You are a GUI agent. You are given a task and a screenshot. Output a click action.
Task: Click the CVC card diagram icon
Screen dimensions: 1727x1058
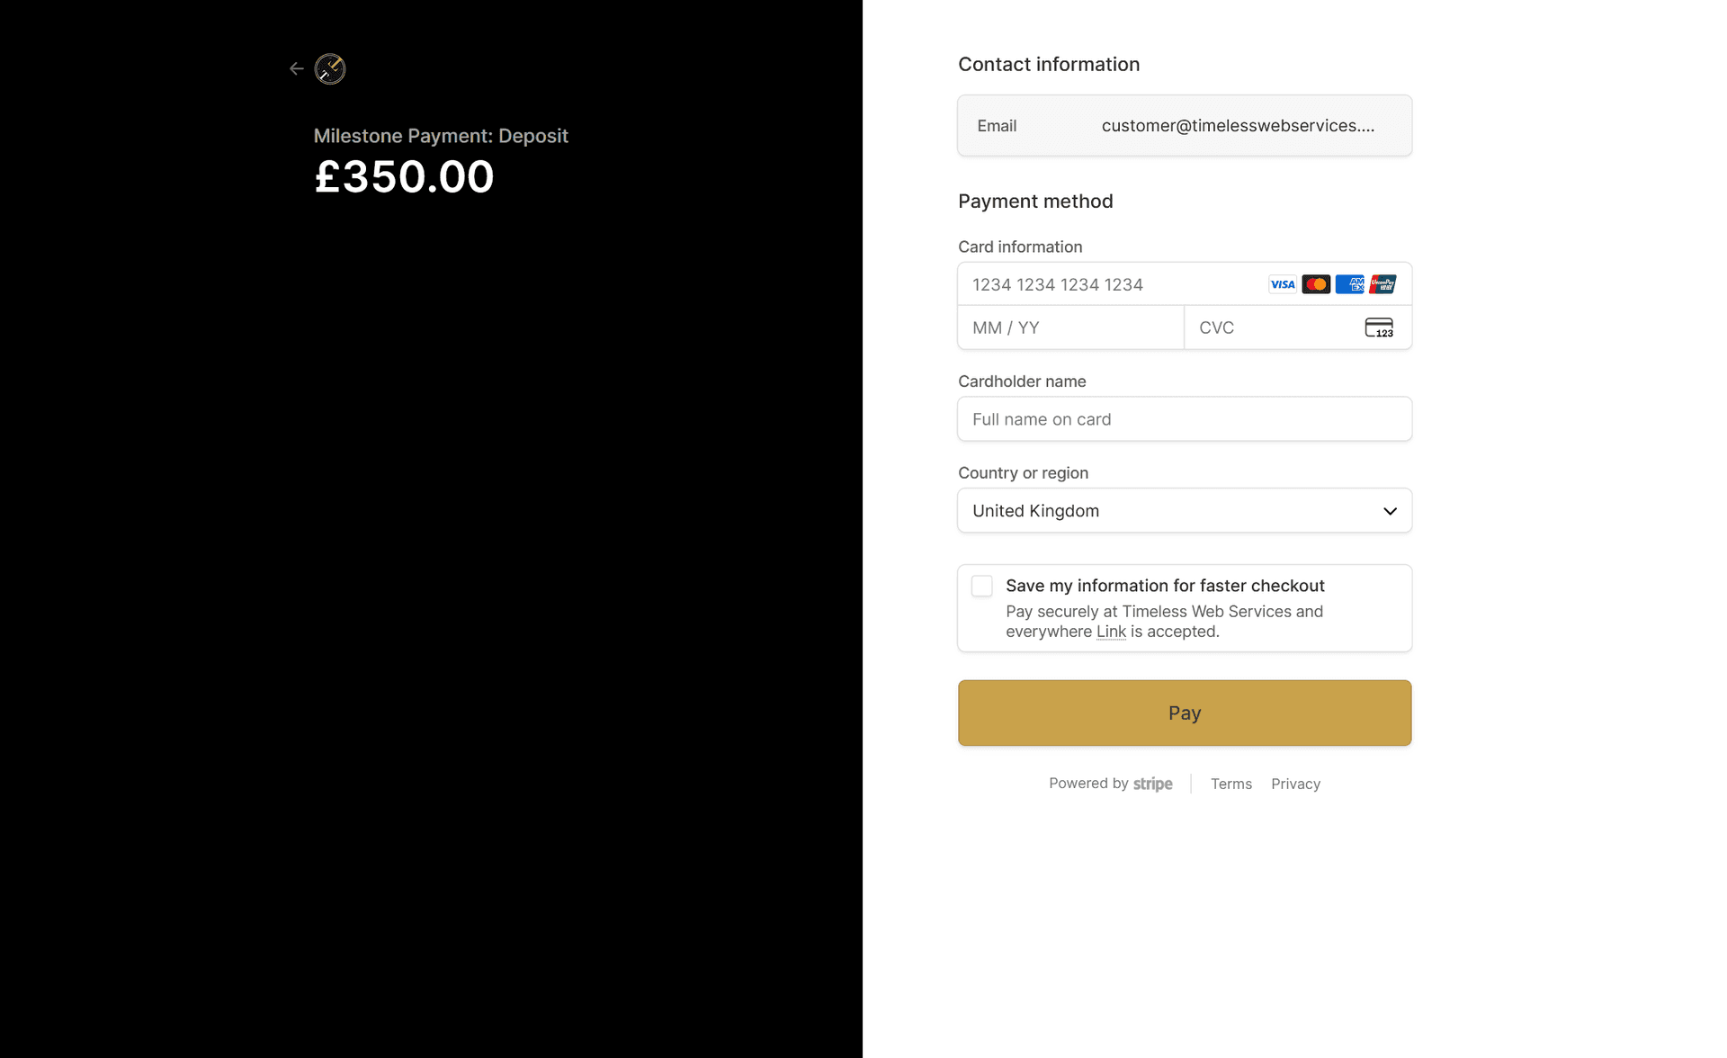(1381, 327)
